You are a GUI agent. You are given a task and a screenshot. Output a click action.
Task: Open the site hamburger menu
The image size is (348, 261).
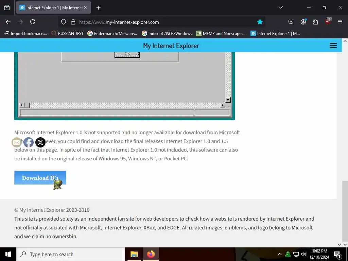[x=333, y=46]
